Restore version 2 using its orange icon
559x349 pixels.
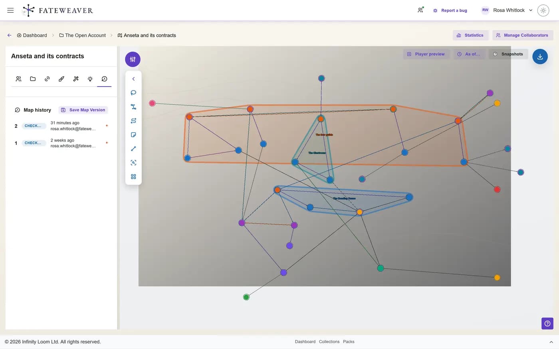click(107, 126)
